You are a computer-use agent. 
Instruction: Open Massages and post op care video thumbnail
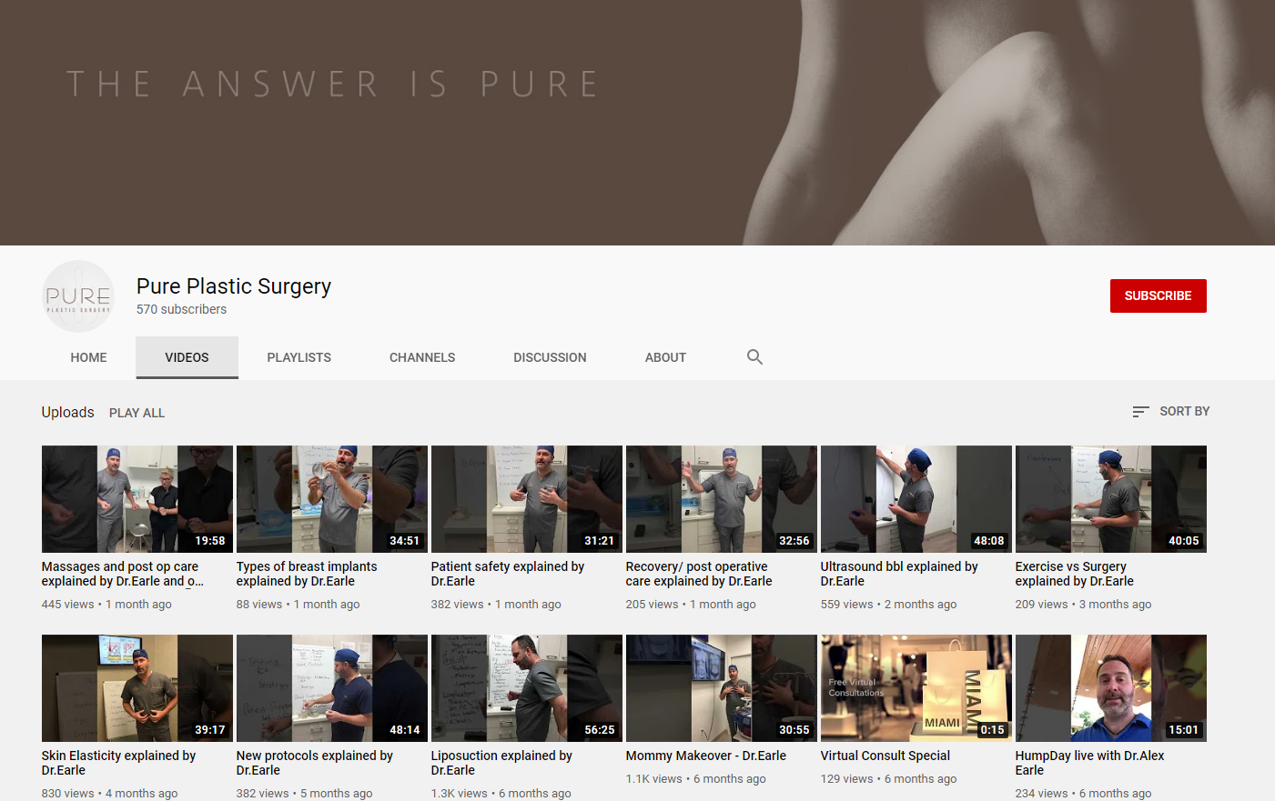click(x=137, y=499)
